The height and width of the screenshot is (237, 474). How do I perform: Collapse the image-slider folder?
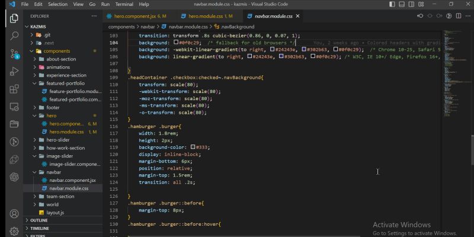coord(63,156)
